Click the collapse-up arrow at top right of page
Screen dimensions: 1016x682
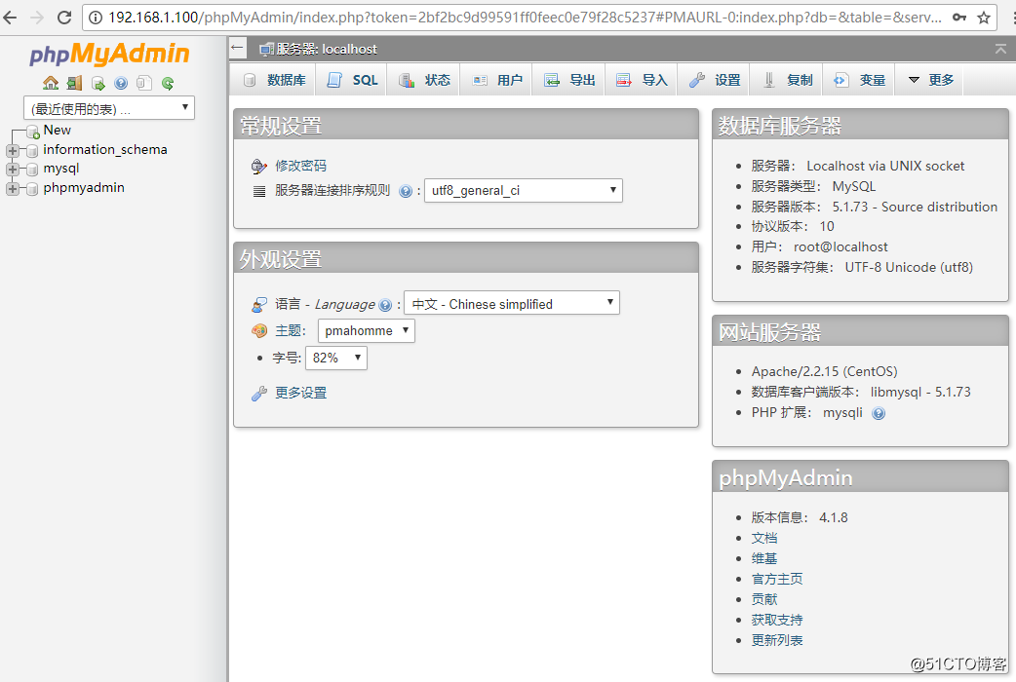pos(1000,49)
